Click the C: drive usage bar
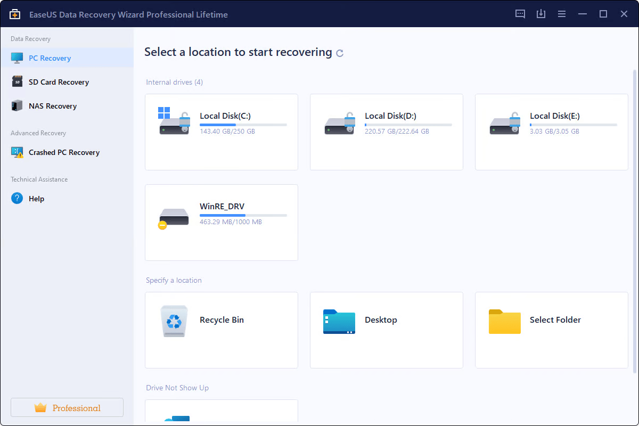The height and width of the screenshot is (426, 639). pyautogui.click(x=242, y=124)
